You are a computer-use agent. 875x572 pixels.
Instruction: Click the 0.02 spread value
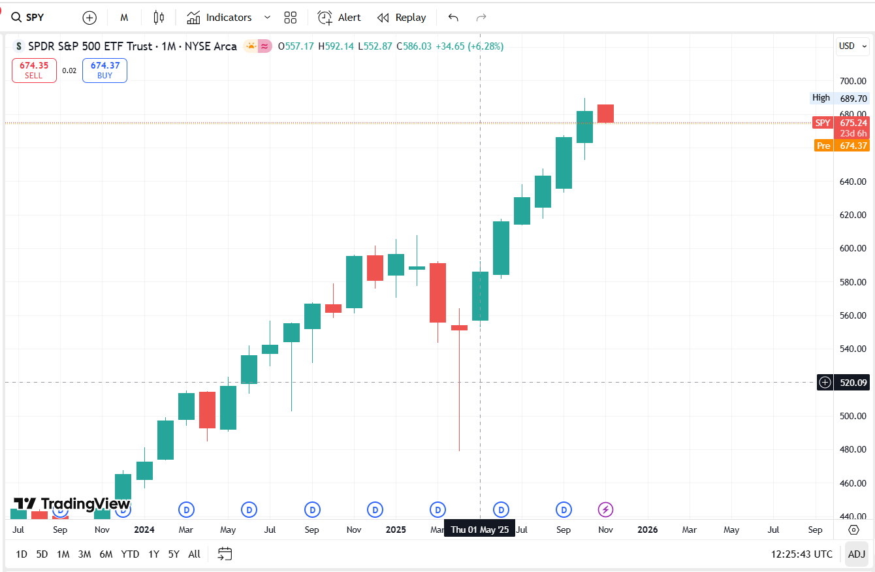point(69,71)
